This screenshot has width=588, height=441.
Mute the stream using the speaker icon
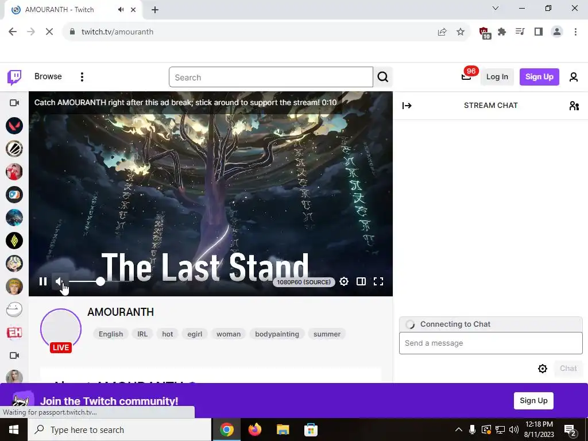point(59,281)
